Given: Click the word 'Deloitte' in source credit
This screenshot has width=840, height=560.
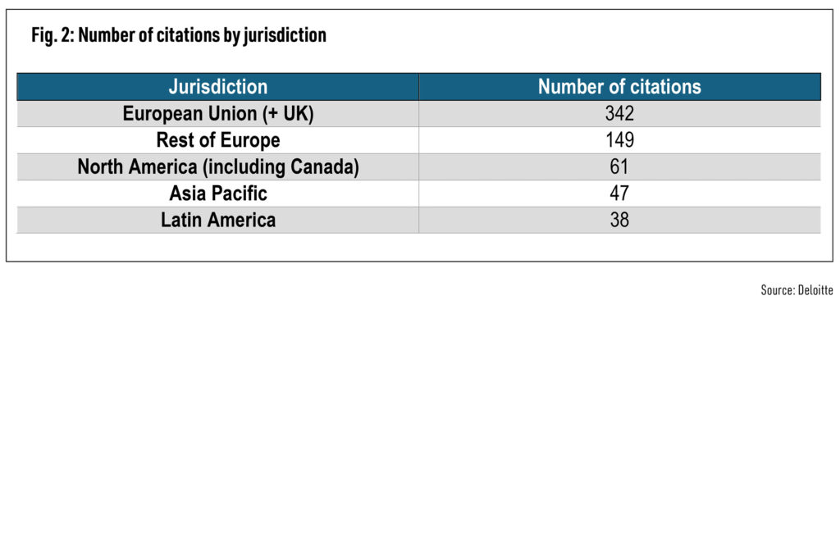Looking at the screenshot, I should [815, 291].
